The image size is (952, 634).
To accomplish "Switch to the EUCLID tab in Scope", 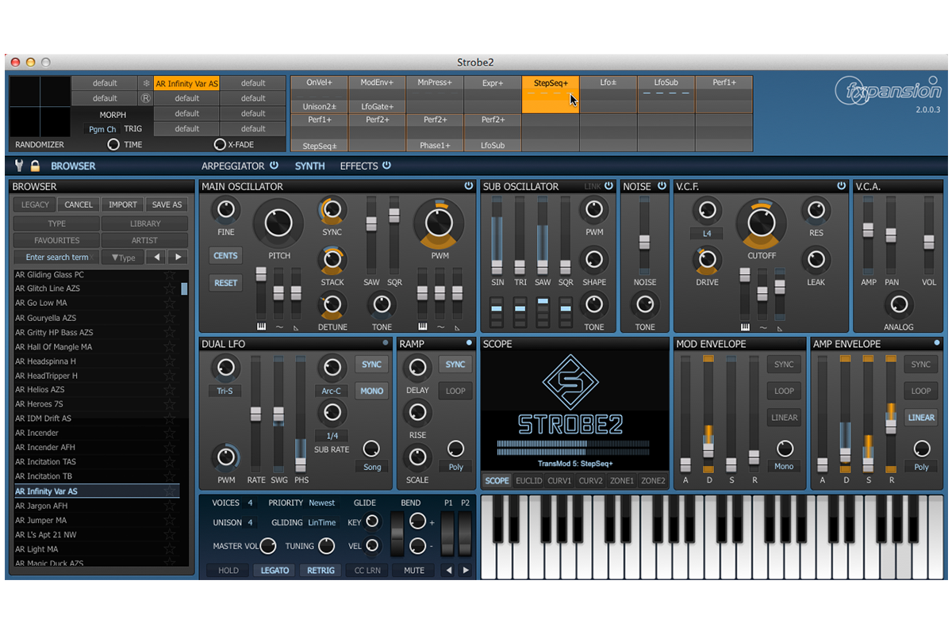I will click(528, 481).
